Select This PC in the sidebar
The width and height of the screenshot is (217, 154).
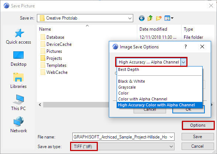click(18, 103)
